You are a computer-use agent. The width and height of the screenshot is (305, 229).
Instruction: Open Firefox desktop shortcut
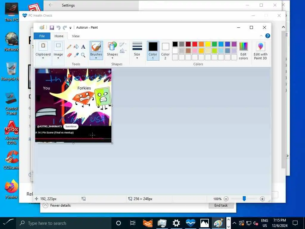[11, 189]
